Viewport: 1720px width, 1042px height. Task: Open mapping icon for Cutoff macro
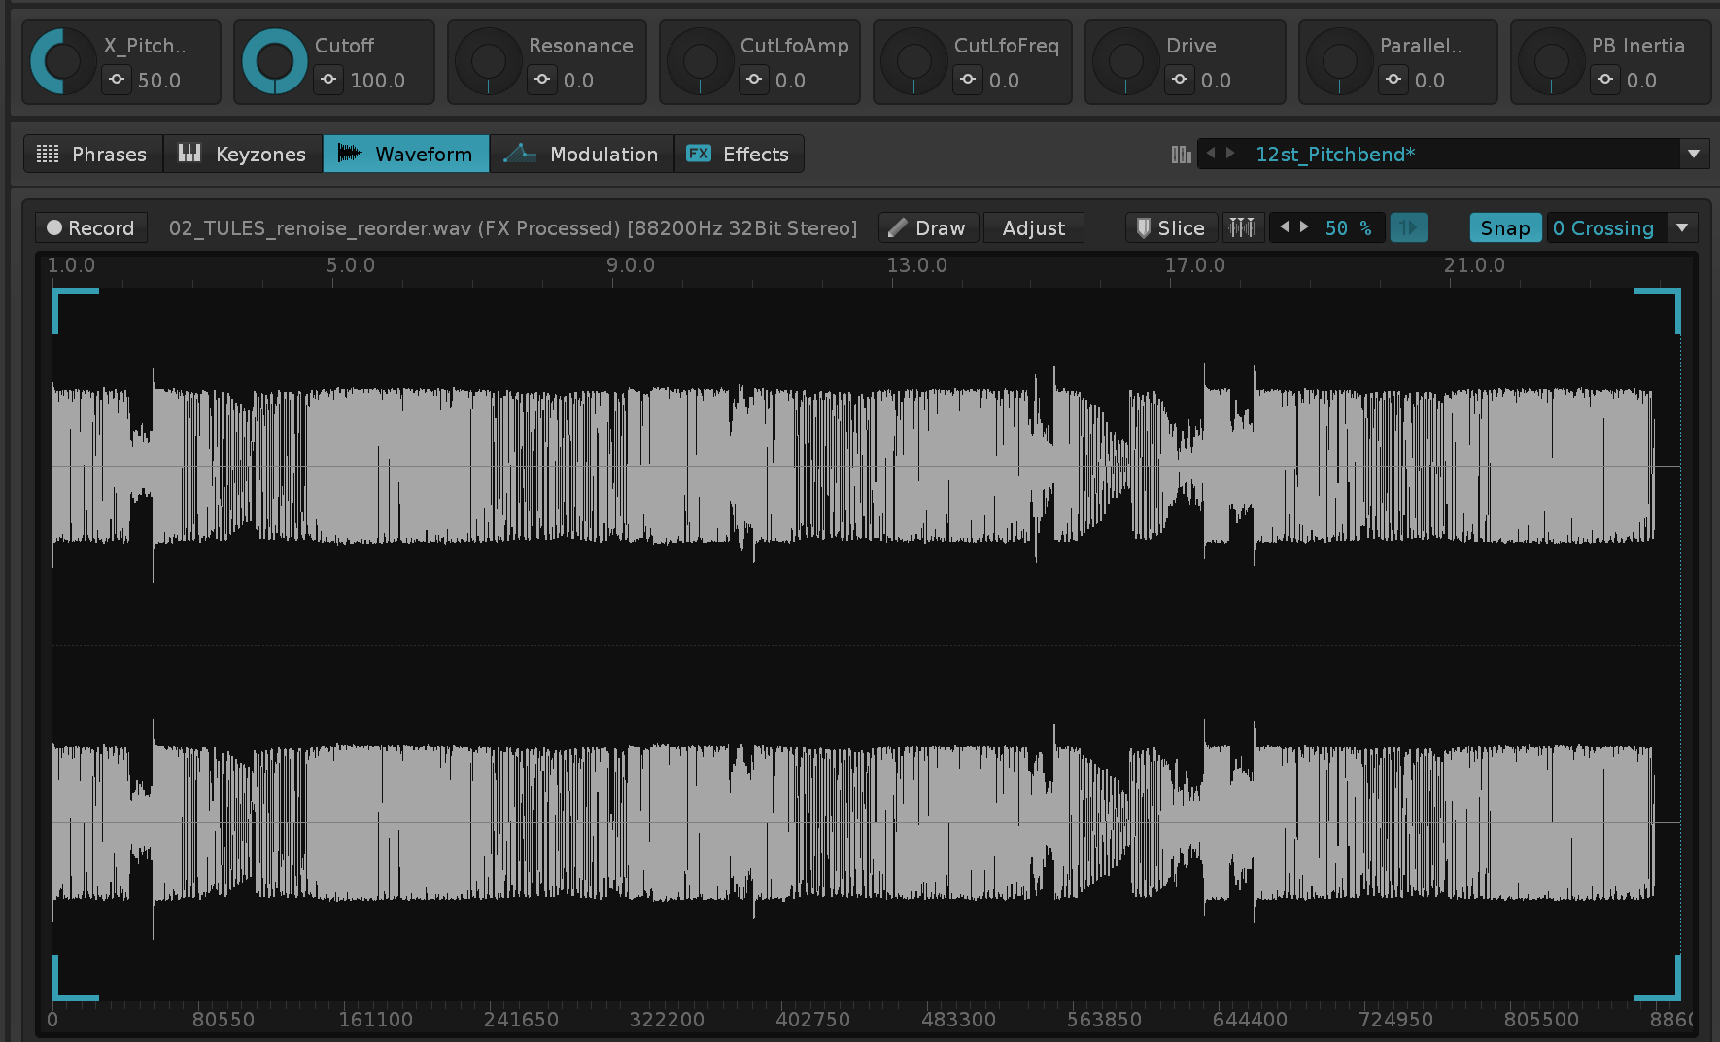(x=328, y=80)
